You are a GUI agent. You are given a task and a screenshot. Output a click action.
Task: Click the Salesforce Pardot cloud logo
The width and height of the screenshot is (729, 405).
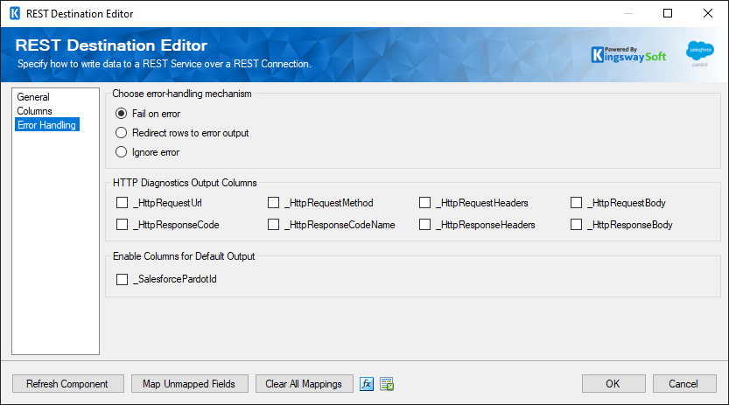point(700,53)
